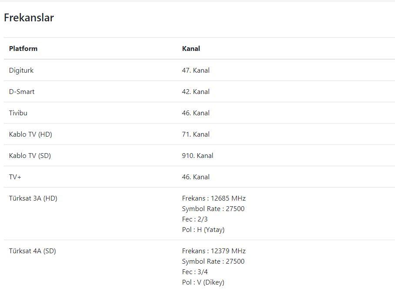Screen dimensions: 395x295
Task: Click the Platform column header
Action: click(x=23, y=49)
